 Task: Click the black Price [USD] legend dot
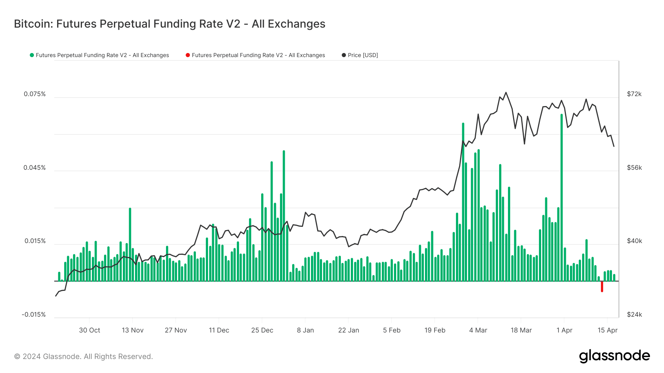(x=344, y=55)
